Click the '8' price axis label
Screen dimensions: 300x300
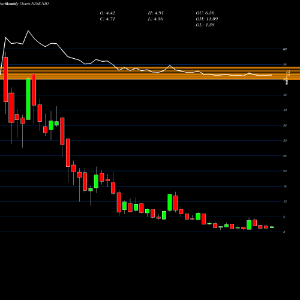pos(284,217)
